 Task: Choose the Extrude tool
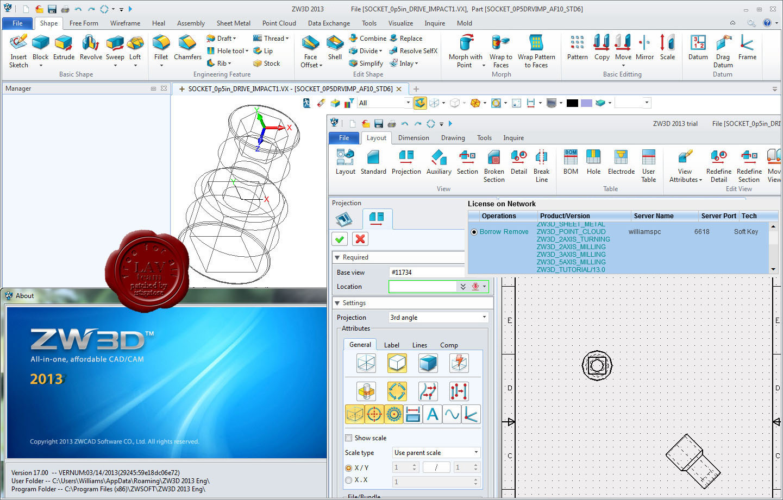(x=64, y=47)
